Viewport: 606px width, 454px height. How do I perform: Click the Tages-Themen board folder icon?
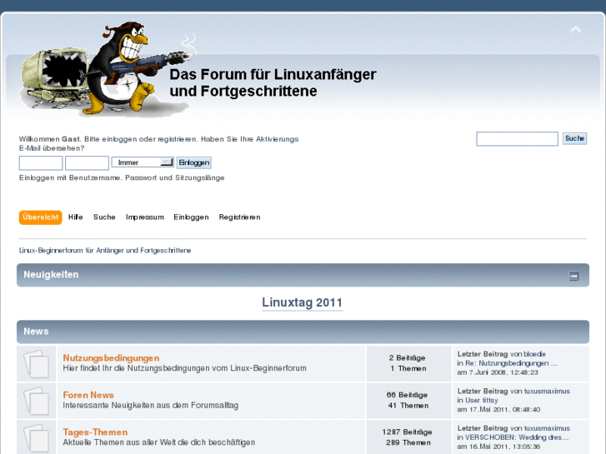coord(37,438)
